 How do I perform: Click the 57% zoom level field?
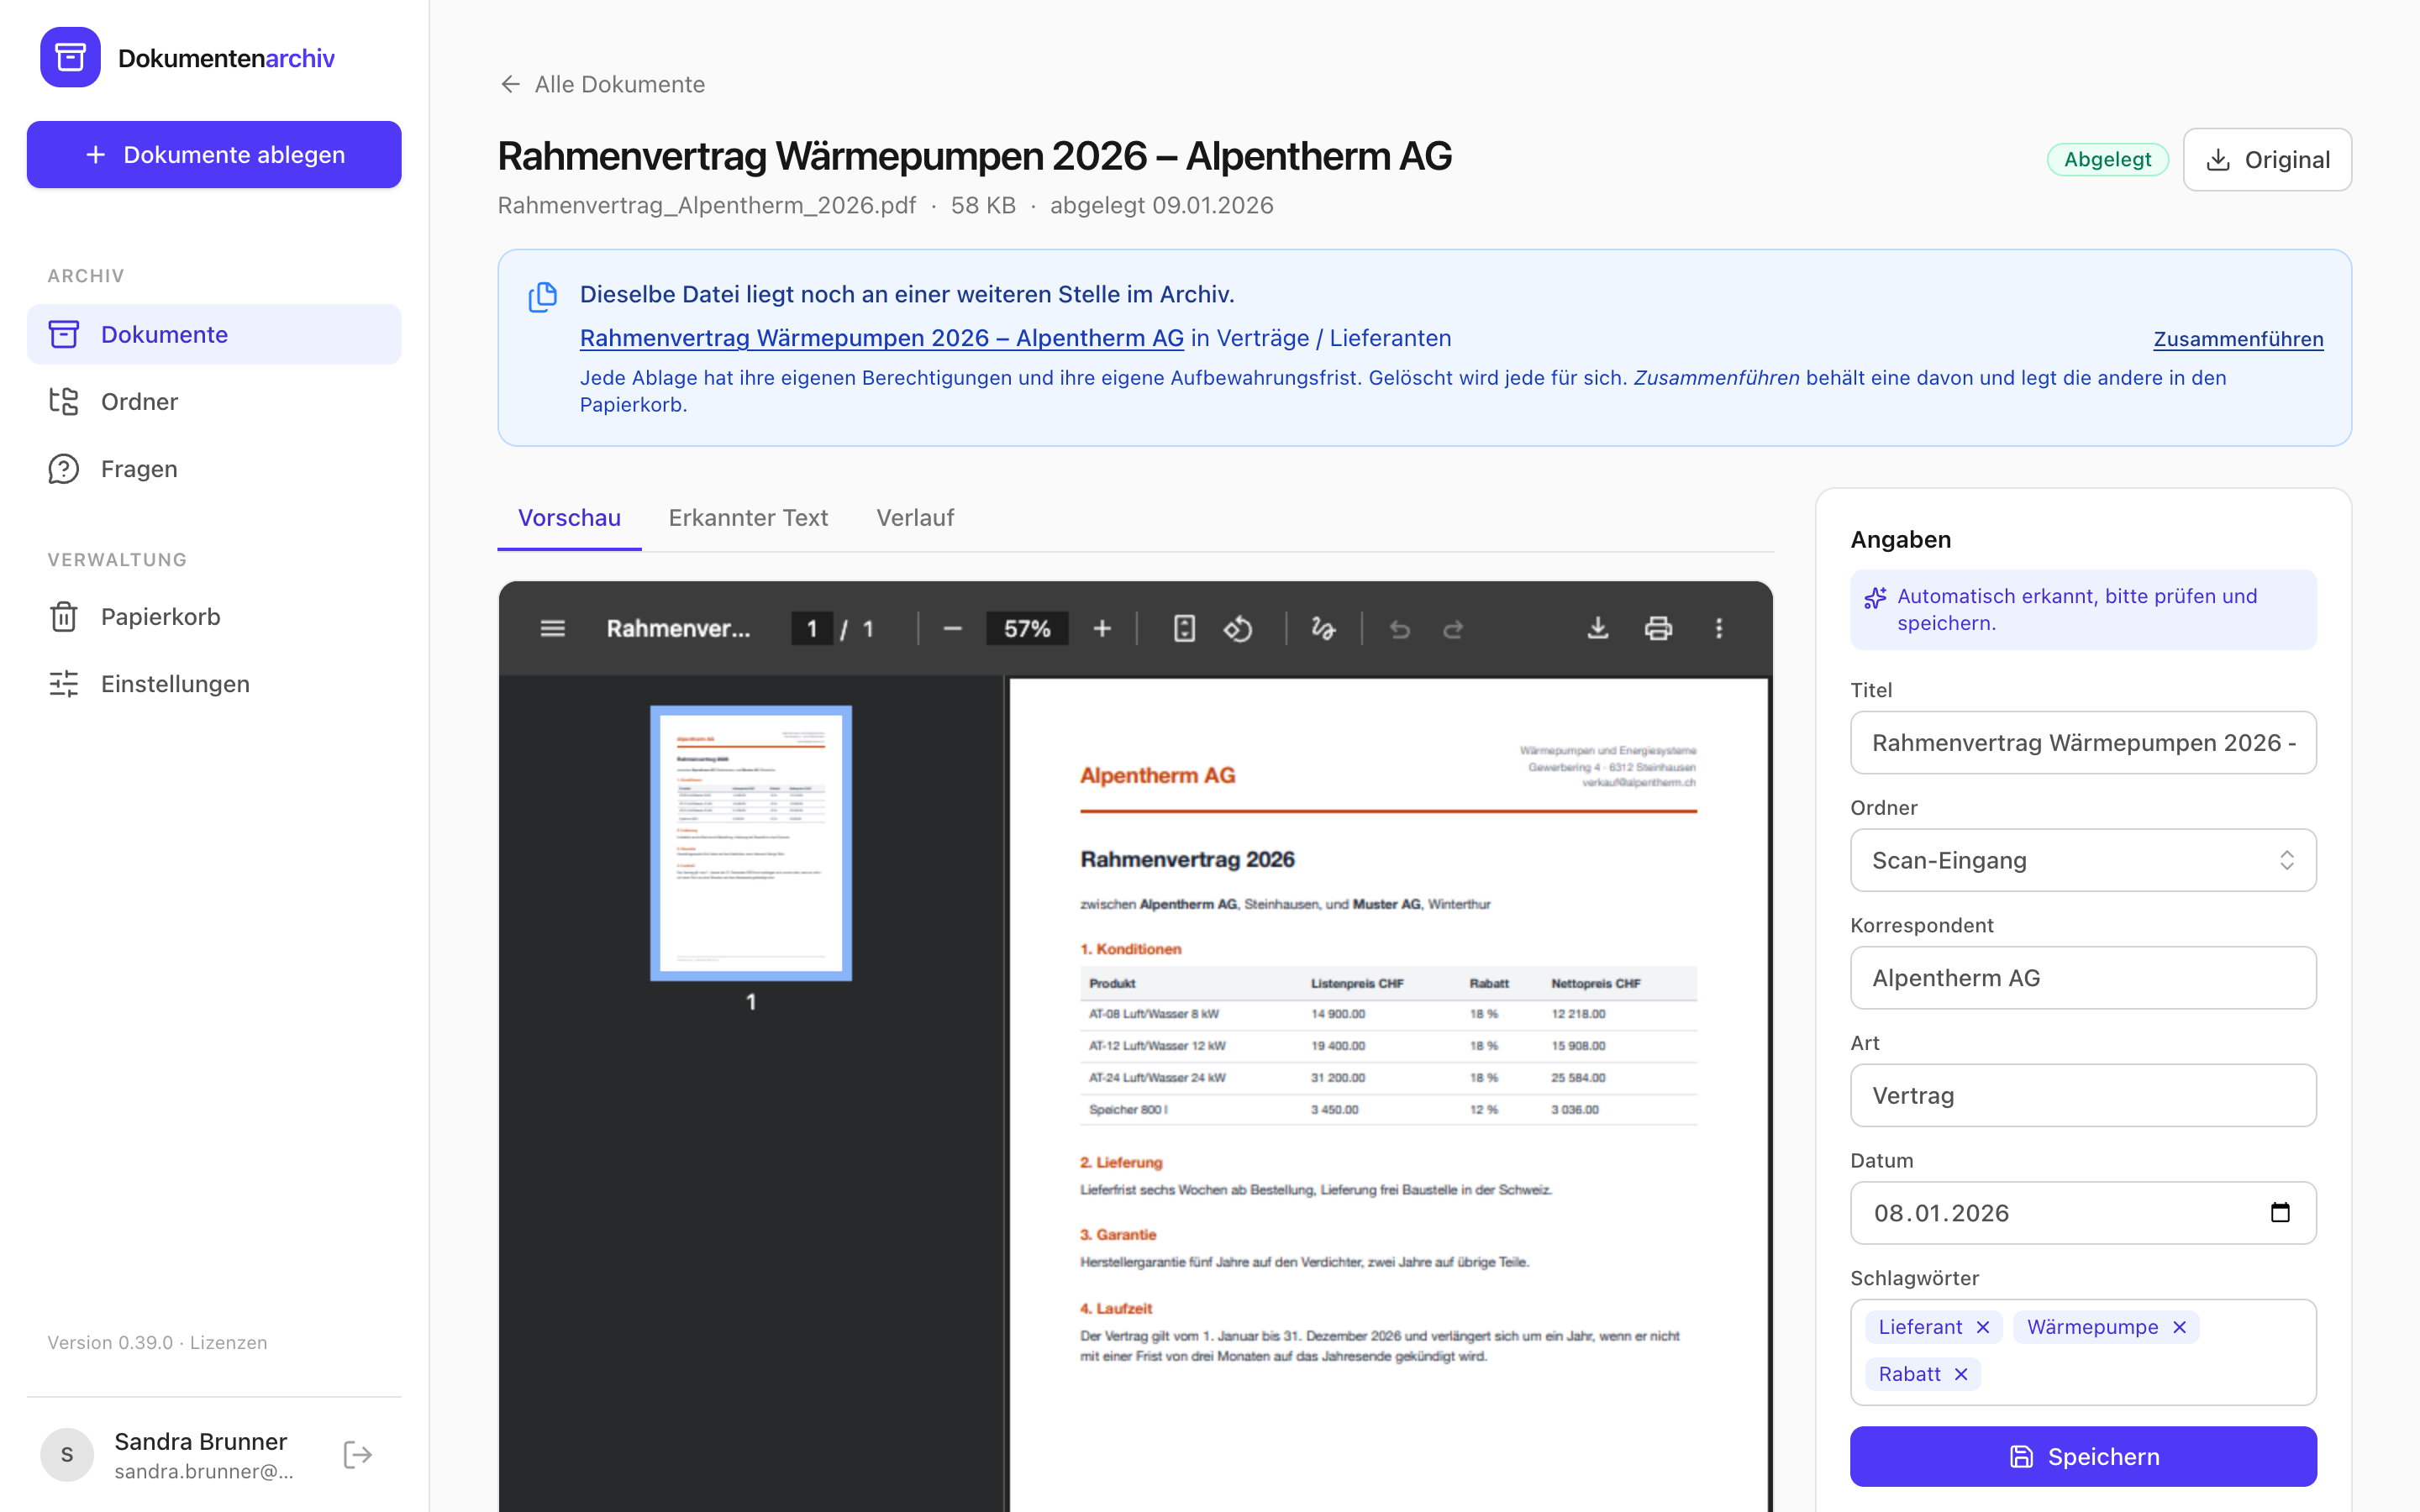[1027, 628]
